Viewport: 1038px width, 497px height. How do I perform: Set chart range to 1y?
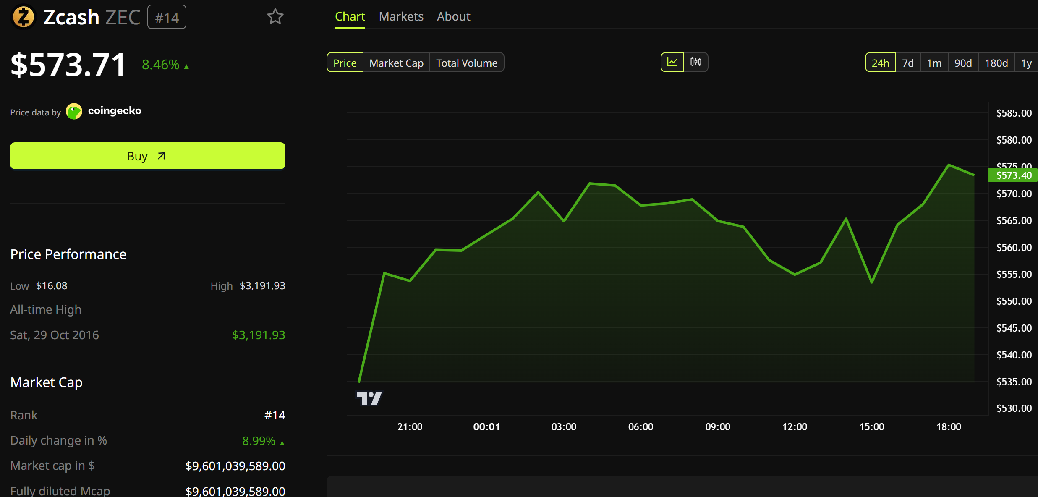tap(1026, 63)
